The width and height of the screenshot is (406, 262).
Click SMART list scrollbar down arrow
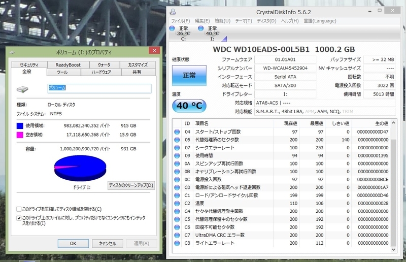[394, 250]
